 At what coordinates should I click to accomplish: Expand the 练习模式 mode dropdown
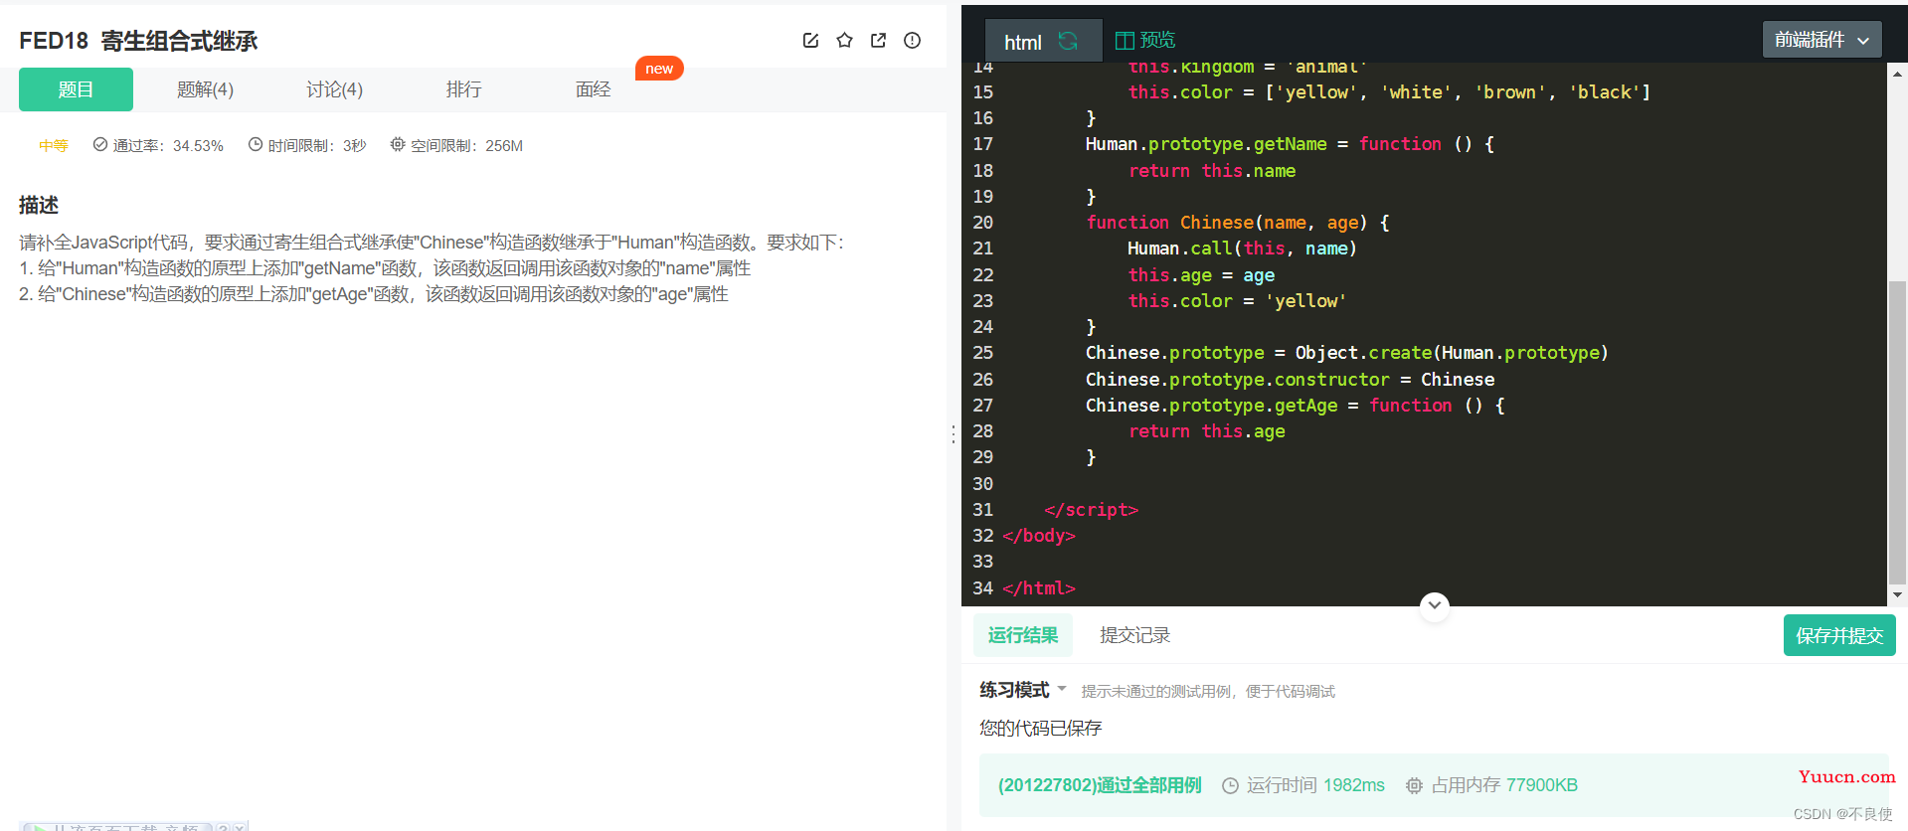1022,690
